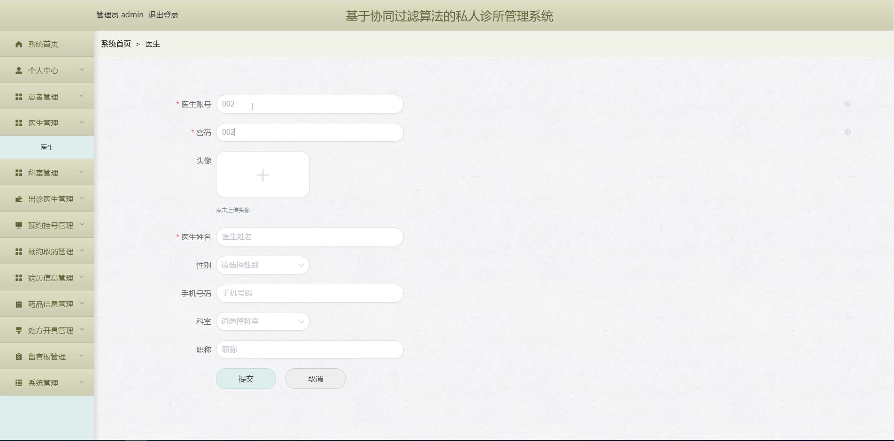Click the icon beside 留言板管理
This screenshot has height=441, width=894.
(x=19, y=357)
